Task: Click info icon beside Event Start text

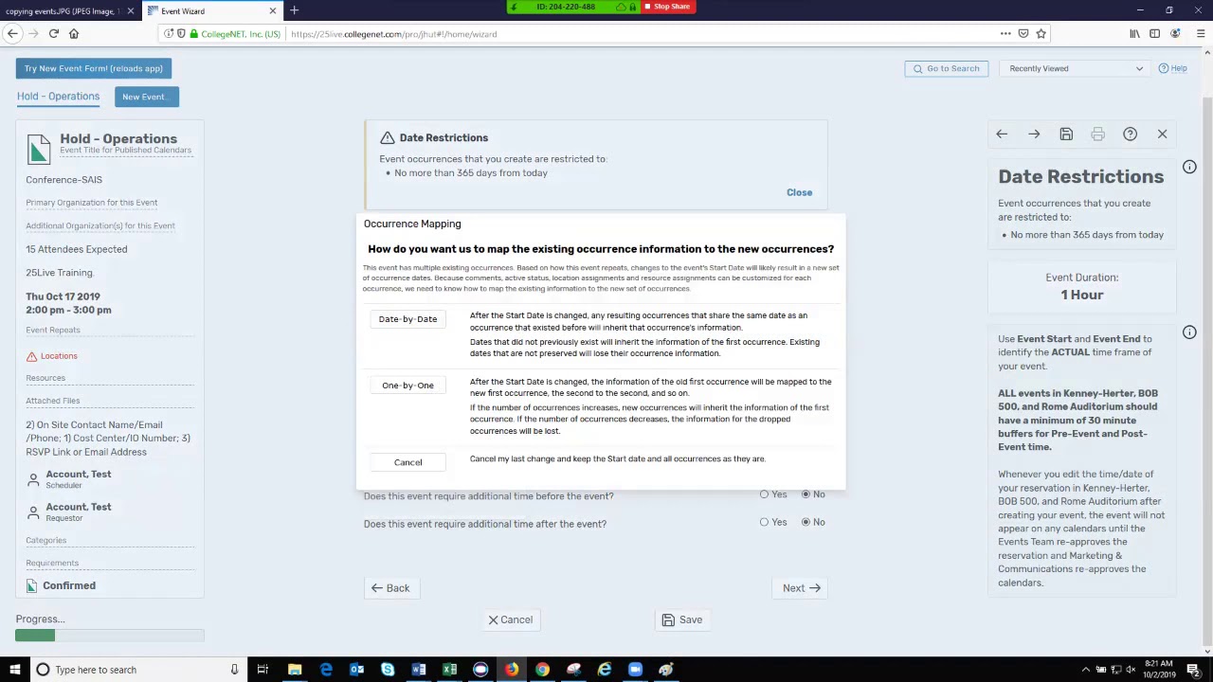Action: pyautogui.click(x=1189, y=332)
